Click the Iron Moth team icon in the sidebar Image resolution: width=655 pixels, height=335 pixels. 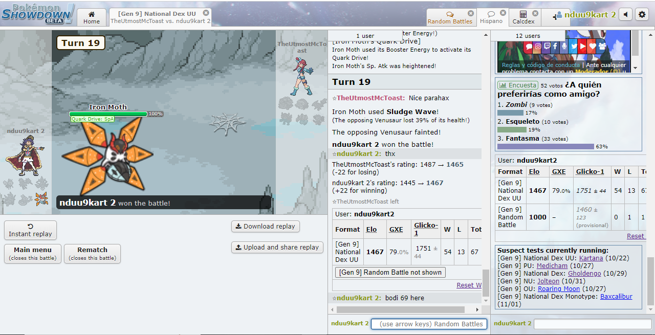[41, 198]
